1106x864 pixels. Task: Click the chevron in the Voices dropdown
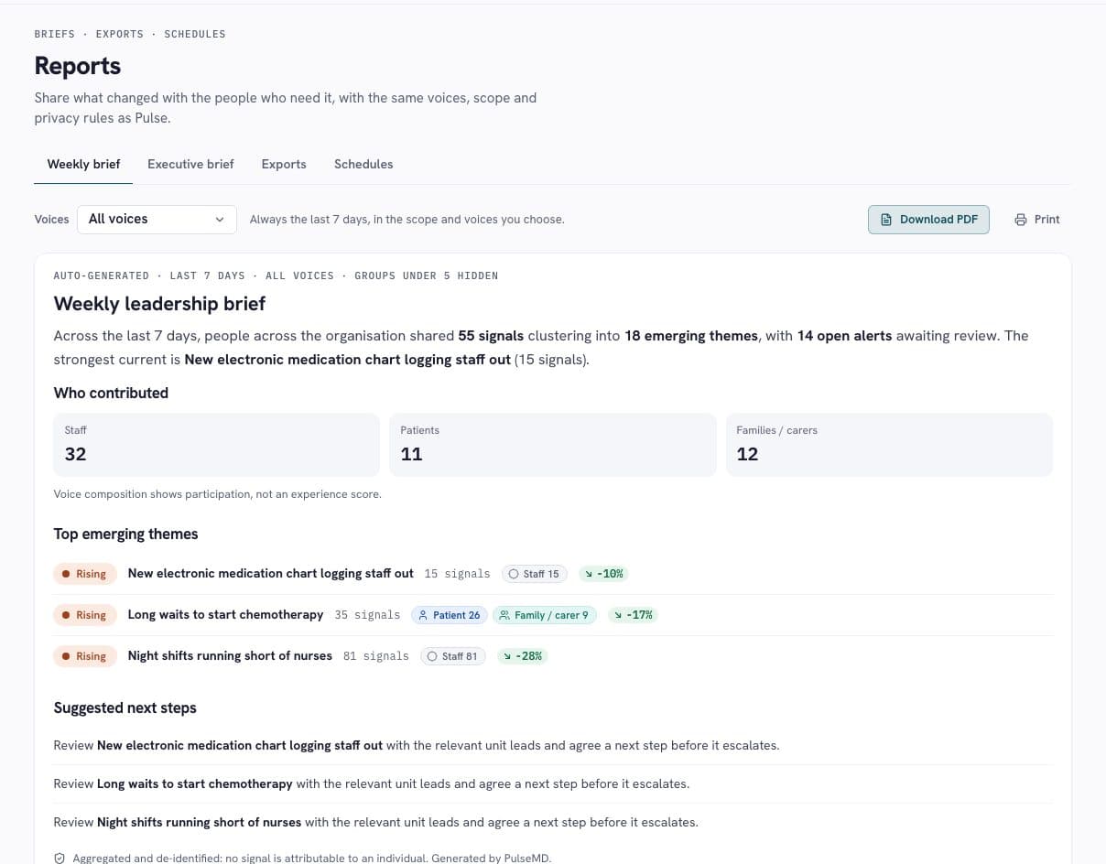pyautogui.click(x=220, y=220)
